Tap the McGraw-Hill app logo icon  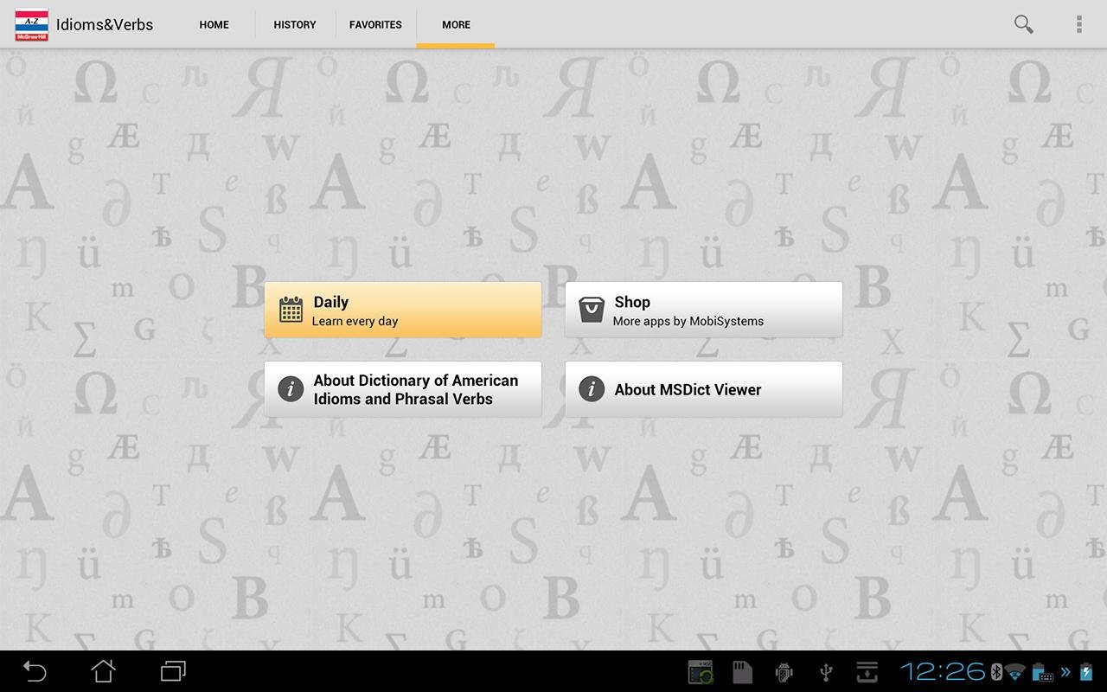(x=31, y=24)
